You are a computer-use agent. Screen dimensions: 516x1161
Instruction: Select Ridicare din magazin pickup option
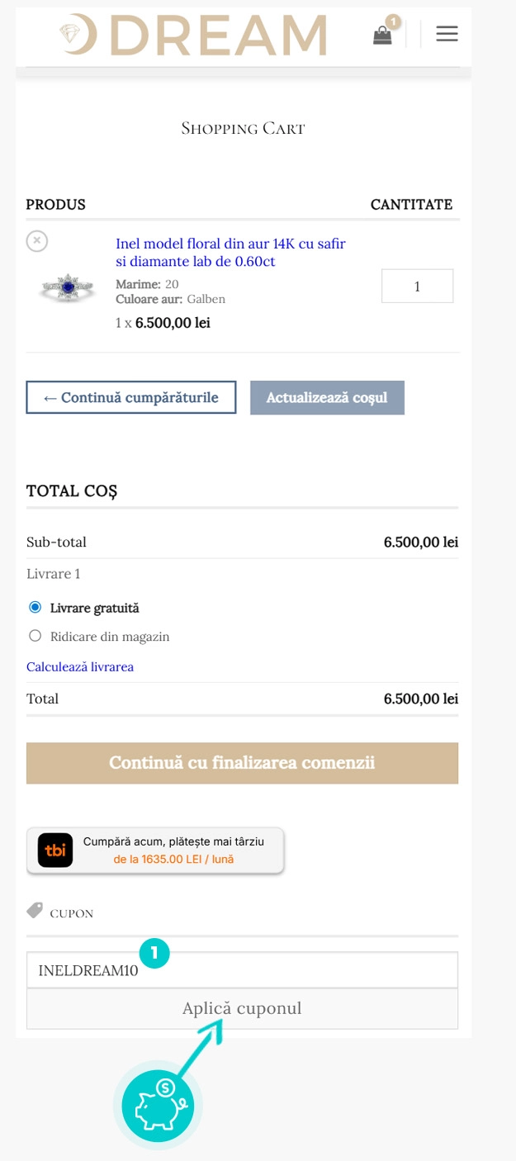[x=35, y=636]
